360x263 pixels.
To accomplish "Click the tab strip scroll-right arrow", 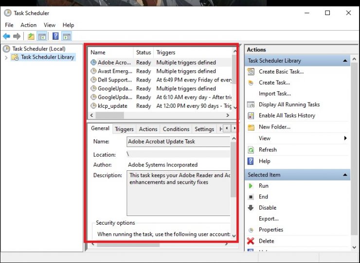I will tap(234, 128).
